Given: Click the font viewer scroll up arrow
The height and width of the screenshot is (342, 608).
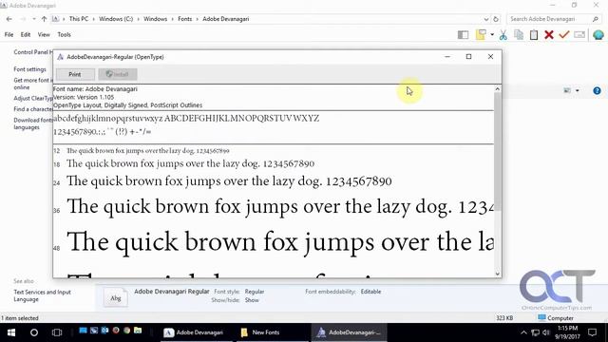Looking at the screenshot, I should pyautogui.click(x=498, y=89).
